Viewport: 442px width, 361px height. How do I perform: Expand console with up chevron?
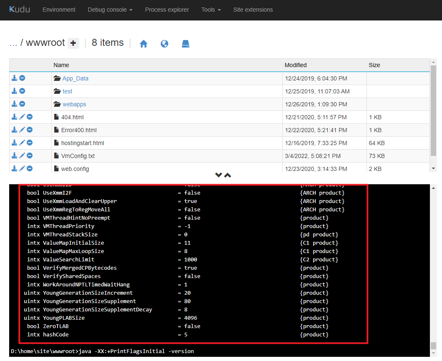(x=228, y=175)
